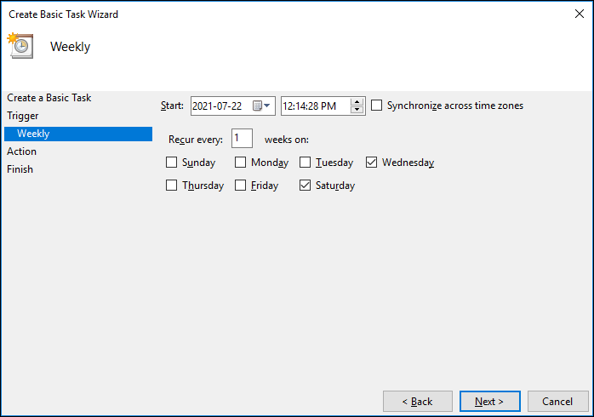
Task: Check the Sunday checkbox
Action: click(172, 163)
